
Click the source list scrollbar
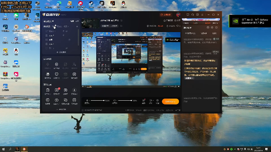point(78,37)
